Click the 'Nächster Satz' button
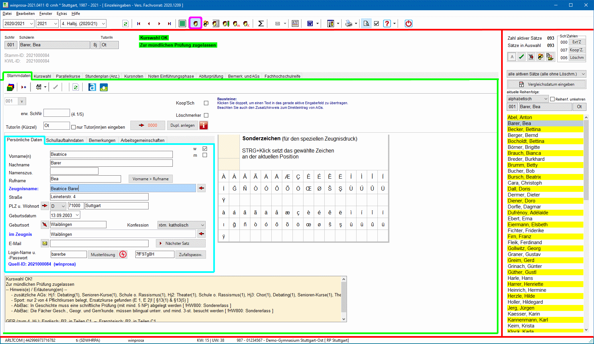The width and height of the screenshot is (594, 344). tap(180, 243)
